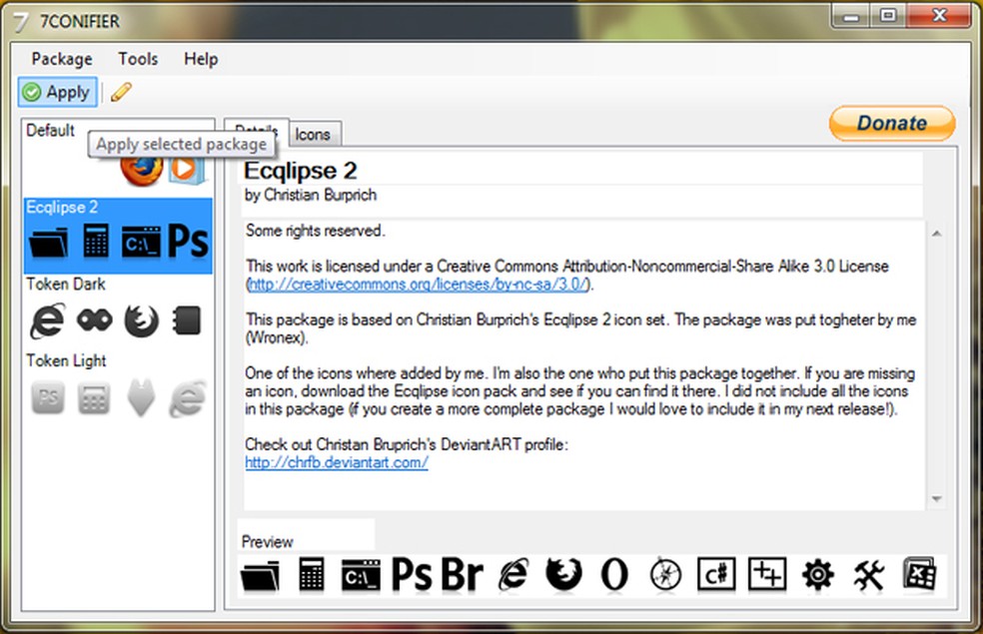
Task: Click the Donate button
Action: (x=892, y=123)
